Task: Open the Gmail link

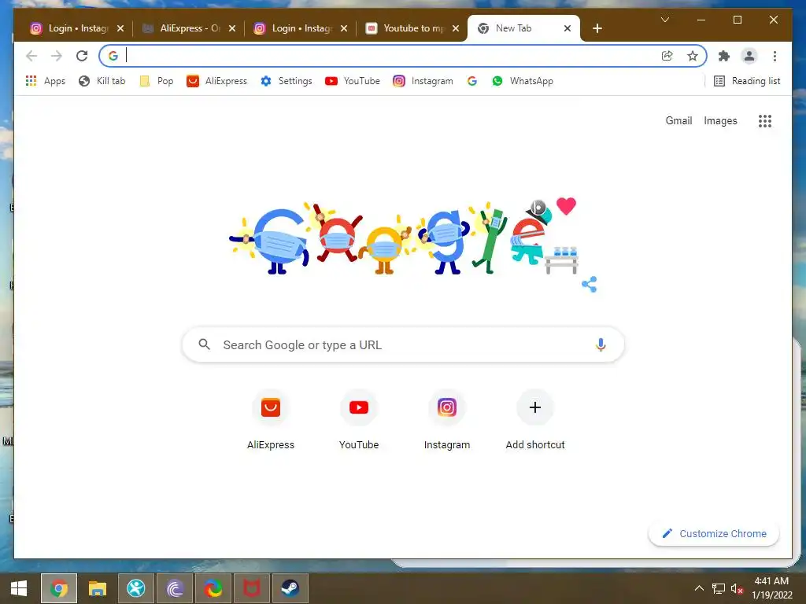Action: tap(678, 120)
